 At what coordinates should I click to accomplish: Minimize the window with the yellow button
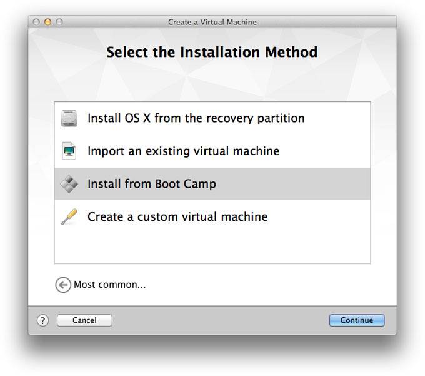point(47,22)
